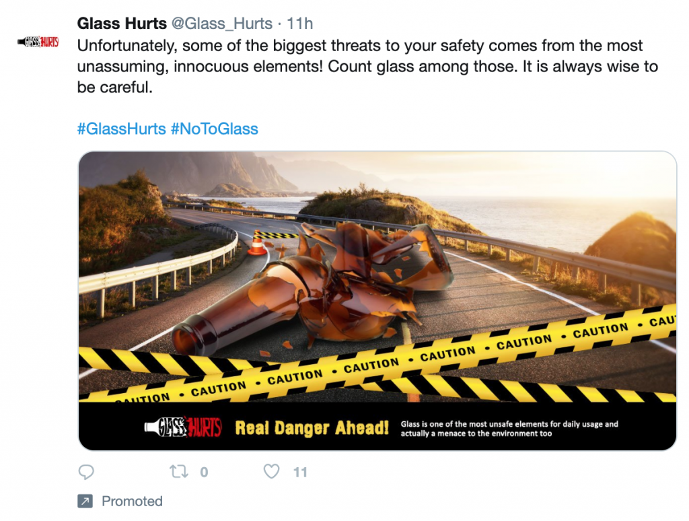Like the tweet with the heart icon
689x521 pixels.
click(x=272, y=471)
